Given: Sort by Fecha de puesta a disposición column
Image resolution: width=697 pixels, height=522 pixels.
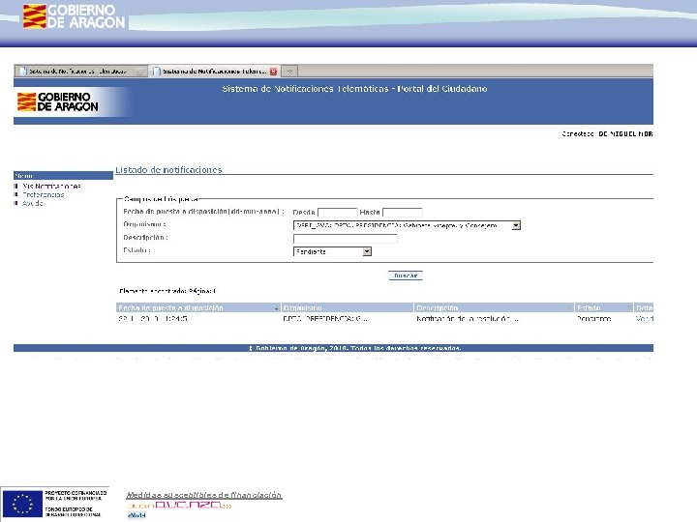Looking at the screenshot, I should pos(170,307).
